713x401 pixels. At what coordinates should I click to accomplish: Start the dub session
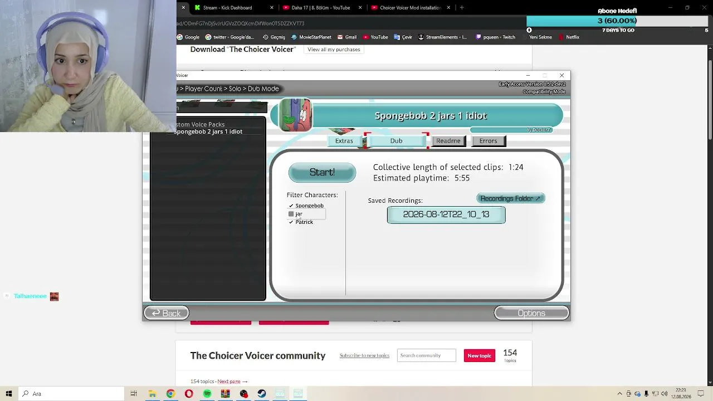tap(322, 173)
